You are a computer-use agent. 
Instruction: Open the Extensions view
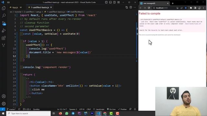click(4, 38)
